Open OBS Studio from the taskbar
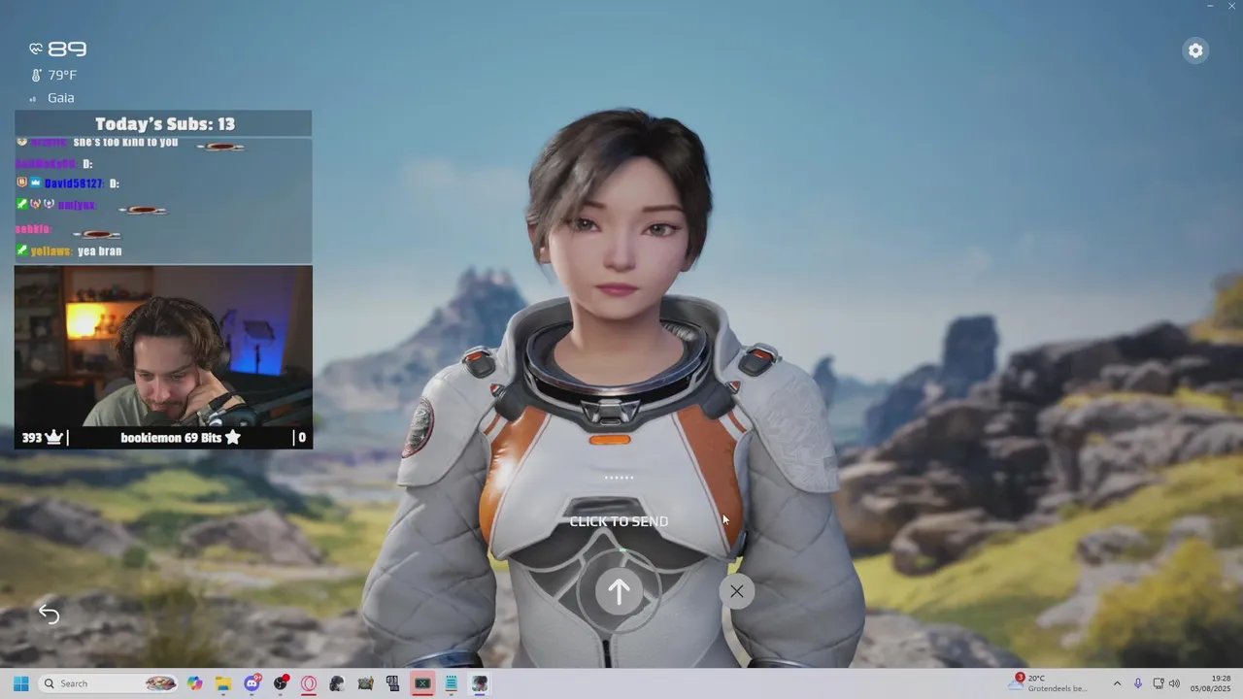Viewport: 1243px width, 699px height. click(x=281, y=683)
